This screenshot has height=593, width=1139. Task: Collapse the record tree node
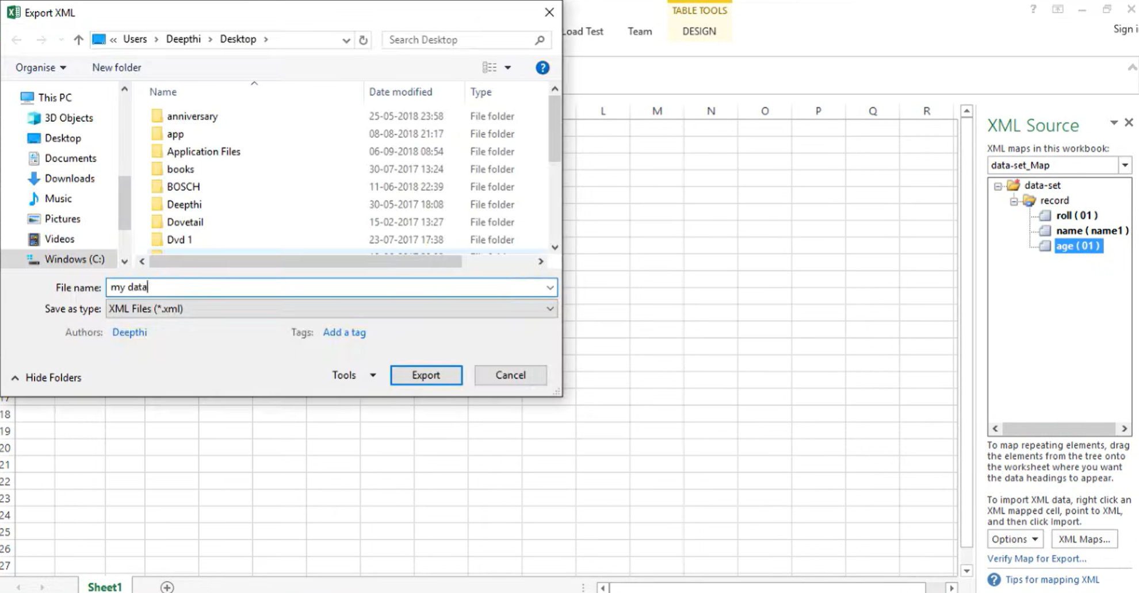pyautogui.click(x=1014, y=201)
